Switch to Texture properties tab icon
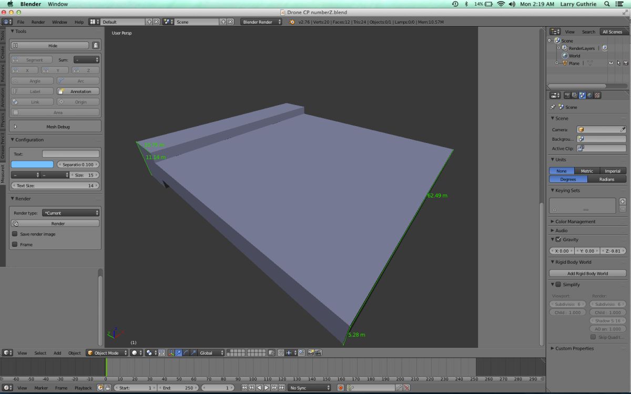631x394 pixels. point(597,95)
